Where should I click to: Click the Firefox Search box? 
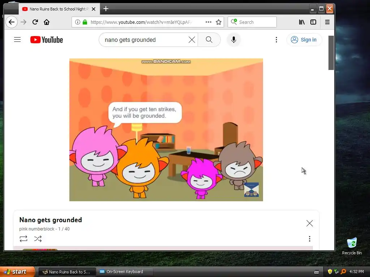pos(252,22)
